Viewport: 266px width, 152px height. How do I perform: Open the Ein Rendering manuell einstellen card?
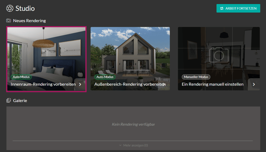(x=219, y=58)
